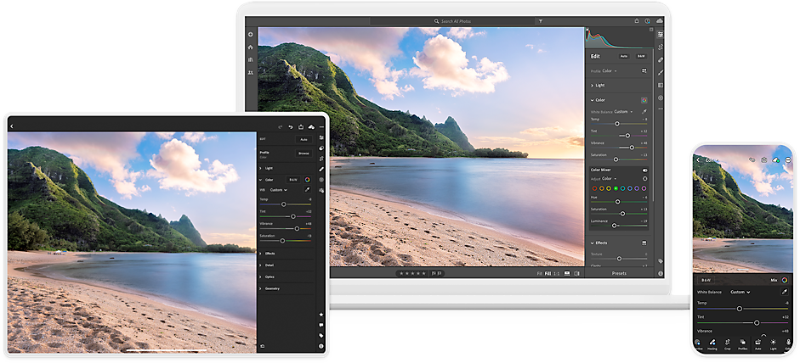
Task: Click the eyedropper icon on the phone
Action: pos(784,293)
